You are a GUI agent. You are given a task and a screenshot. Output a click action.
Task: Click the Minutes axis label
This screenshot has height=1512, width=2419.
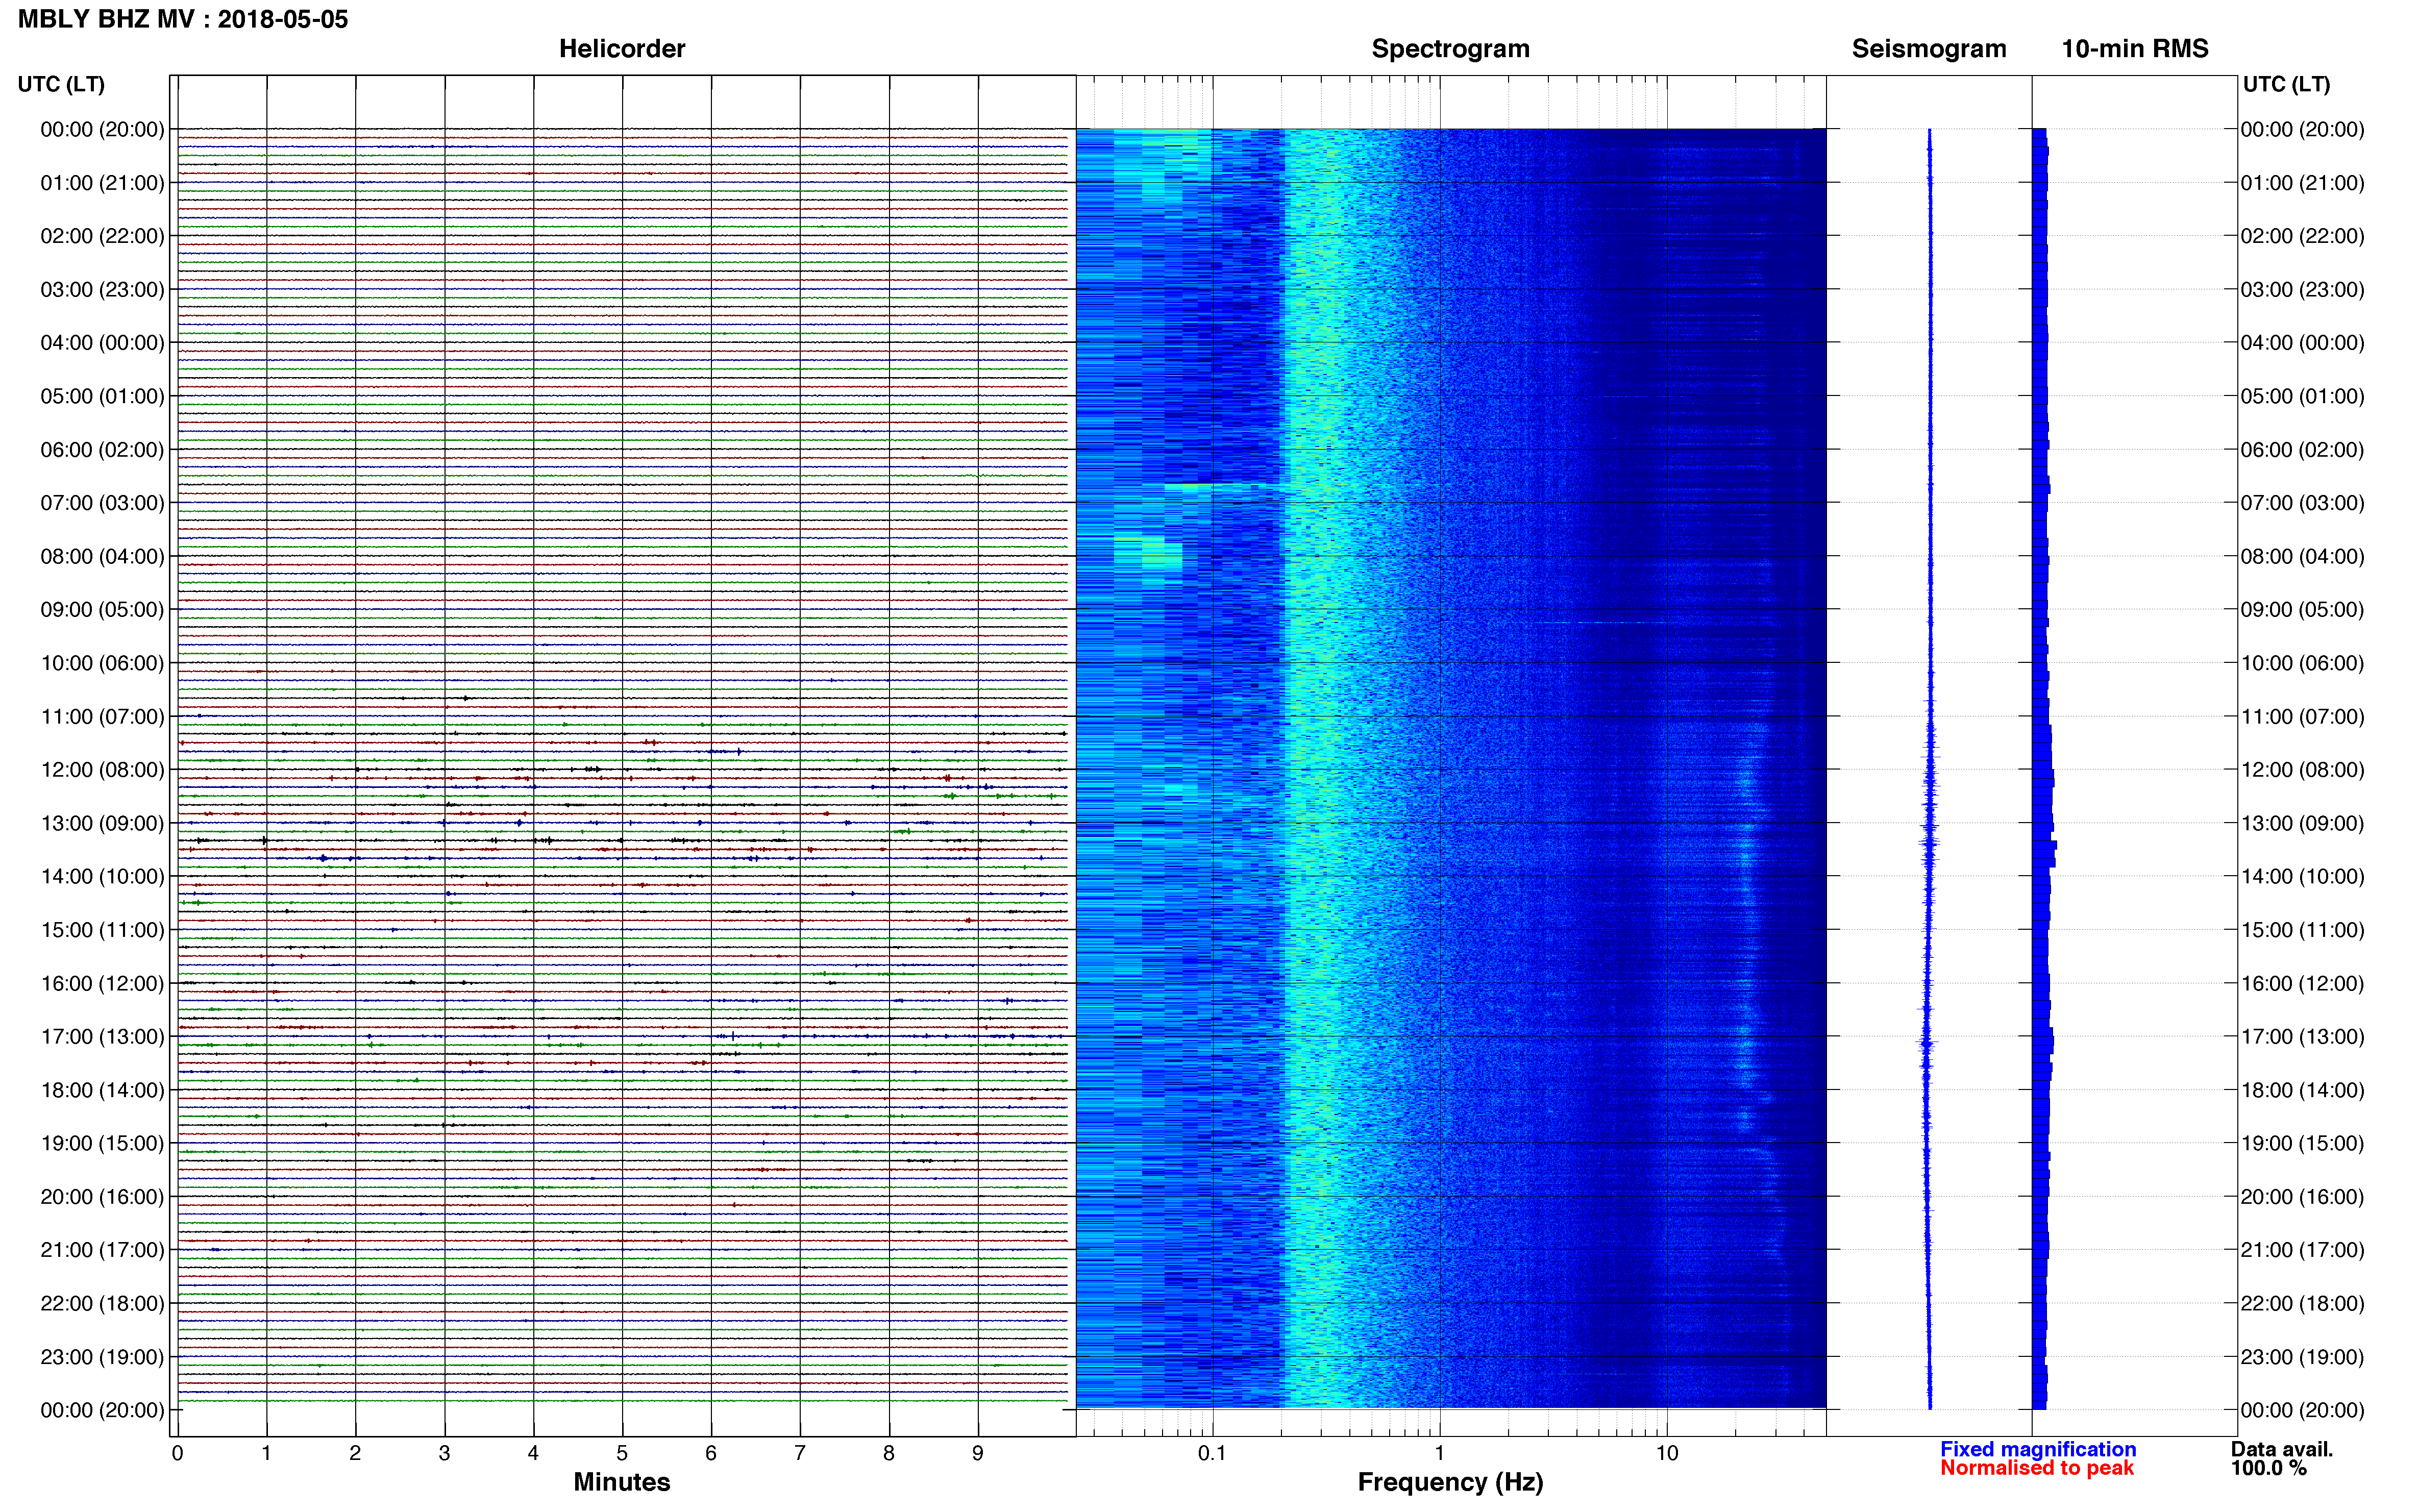pos(621,1482)
